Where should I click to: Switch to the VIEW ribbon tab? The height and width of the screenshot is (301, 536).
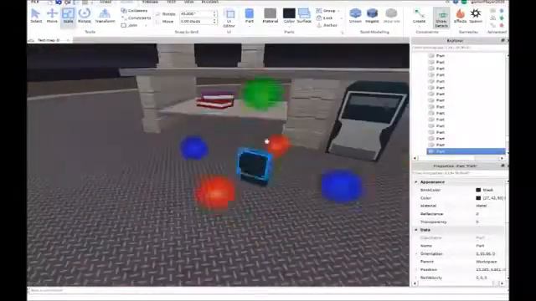[188, 2]
